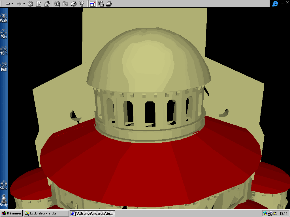Click the Internet Explorer logo throbber

pos(275,3)
